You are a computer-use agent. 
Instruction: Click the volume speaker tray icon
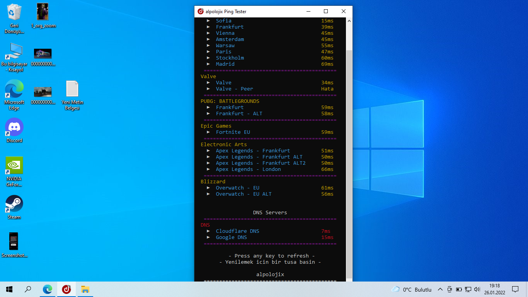click(477, 289)
